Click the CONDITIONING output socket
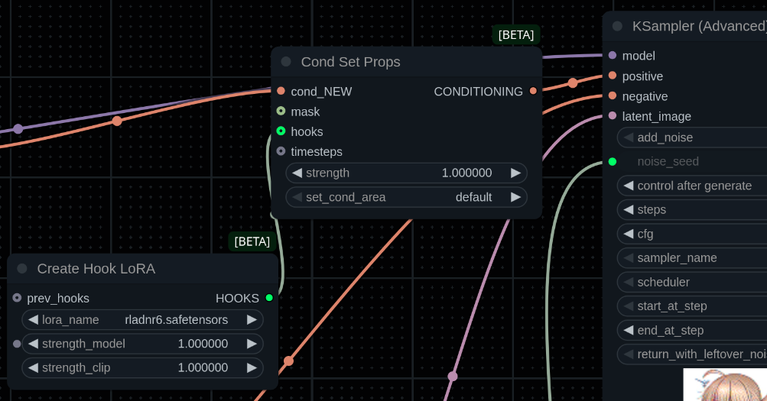This screenshot has width=767, height=401. point(533,91)
